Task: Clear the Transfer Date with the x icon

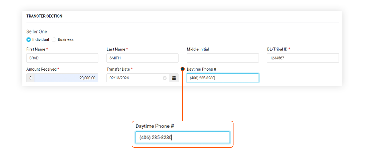Action: [165, 78]
